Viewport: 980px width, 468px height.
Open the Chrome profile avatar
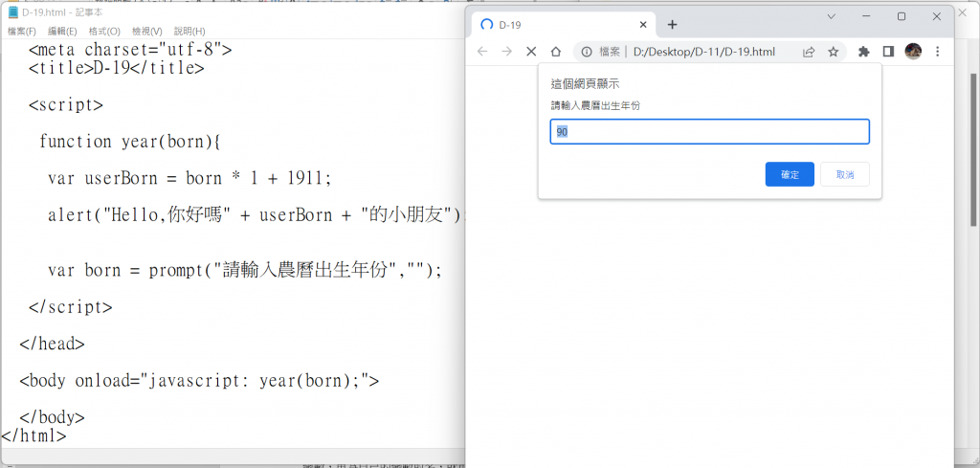tap(913, 52)
